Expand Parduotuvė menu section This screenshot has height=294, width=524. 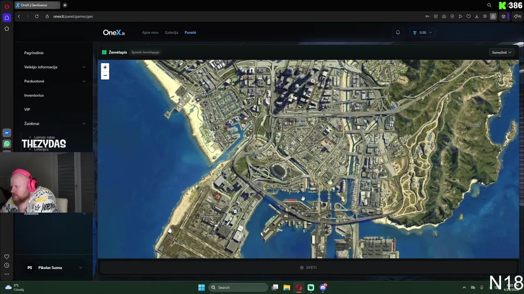pos(54,81)
